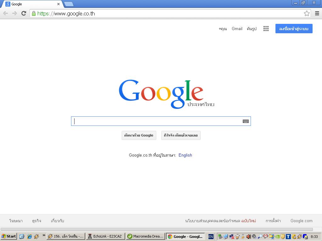The image size is (322, 241).
Task: Launch the media player quick launch icon
Action: [36, 237]
